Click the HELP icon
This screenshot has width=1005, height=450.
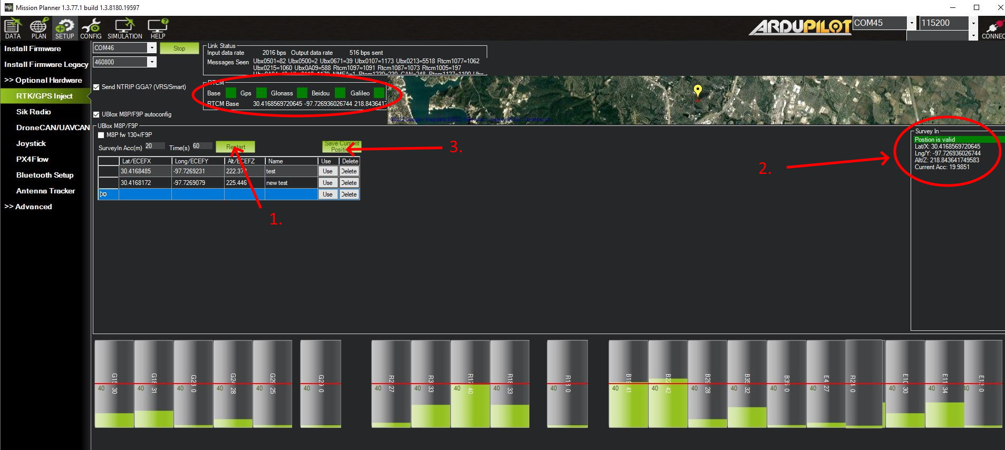click(x=158, y=28)
